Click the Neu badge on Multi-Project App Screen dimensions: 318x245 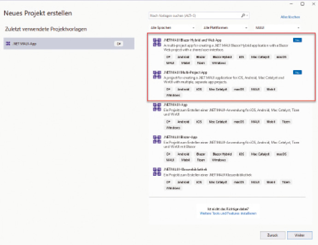(297, 72)
